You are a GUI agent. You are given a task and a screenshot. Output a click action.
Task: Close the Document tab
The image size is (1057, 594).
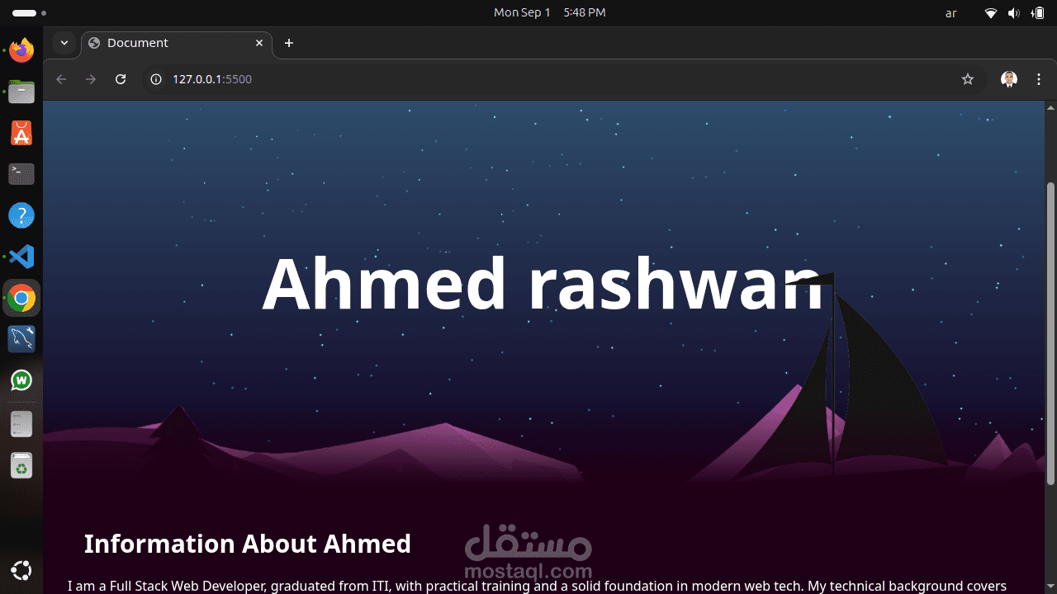pyautogui.click(x=259, y=43)
